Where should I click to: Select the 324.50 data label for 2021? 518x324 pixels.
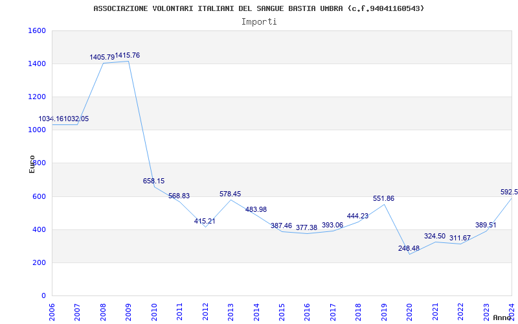coord(434,237)
